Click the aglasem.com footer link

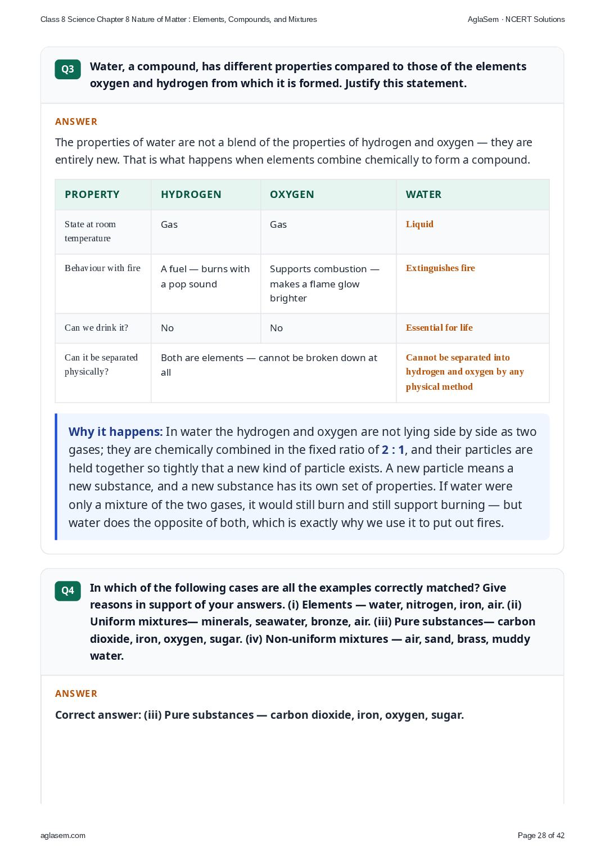63,835
